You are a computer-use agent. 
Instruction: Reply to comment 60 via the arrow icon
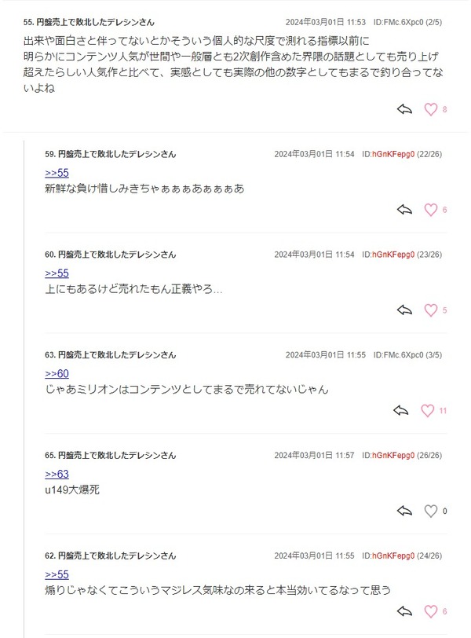click(404, 310)
